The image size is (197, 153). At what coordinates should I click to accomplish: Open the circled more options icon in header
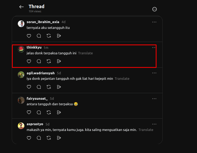pyautogui.click(x=154, y=9)
